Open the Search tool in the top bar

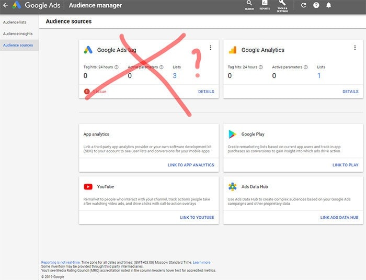tap(249, 5)
